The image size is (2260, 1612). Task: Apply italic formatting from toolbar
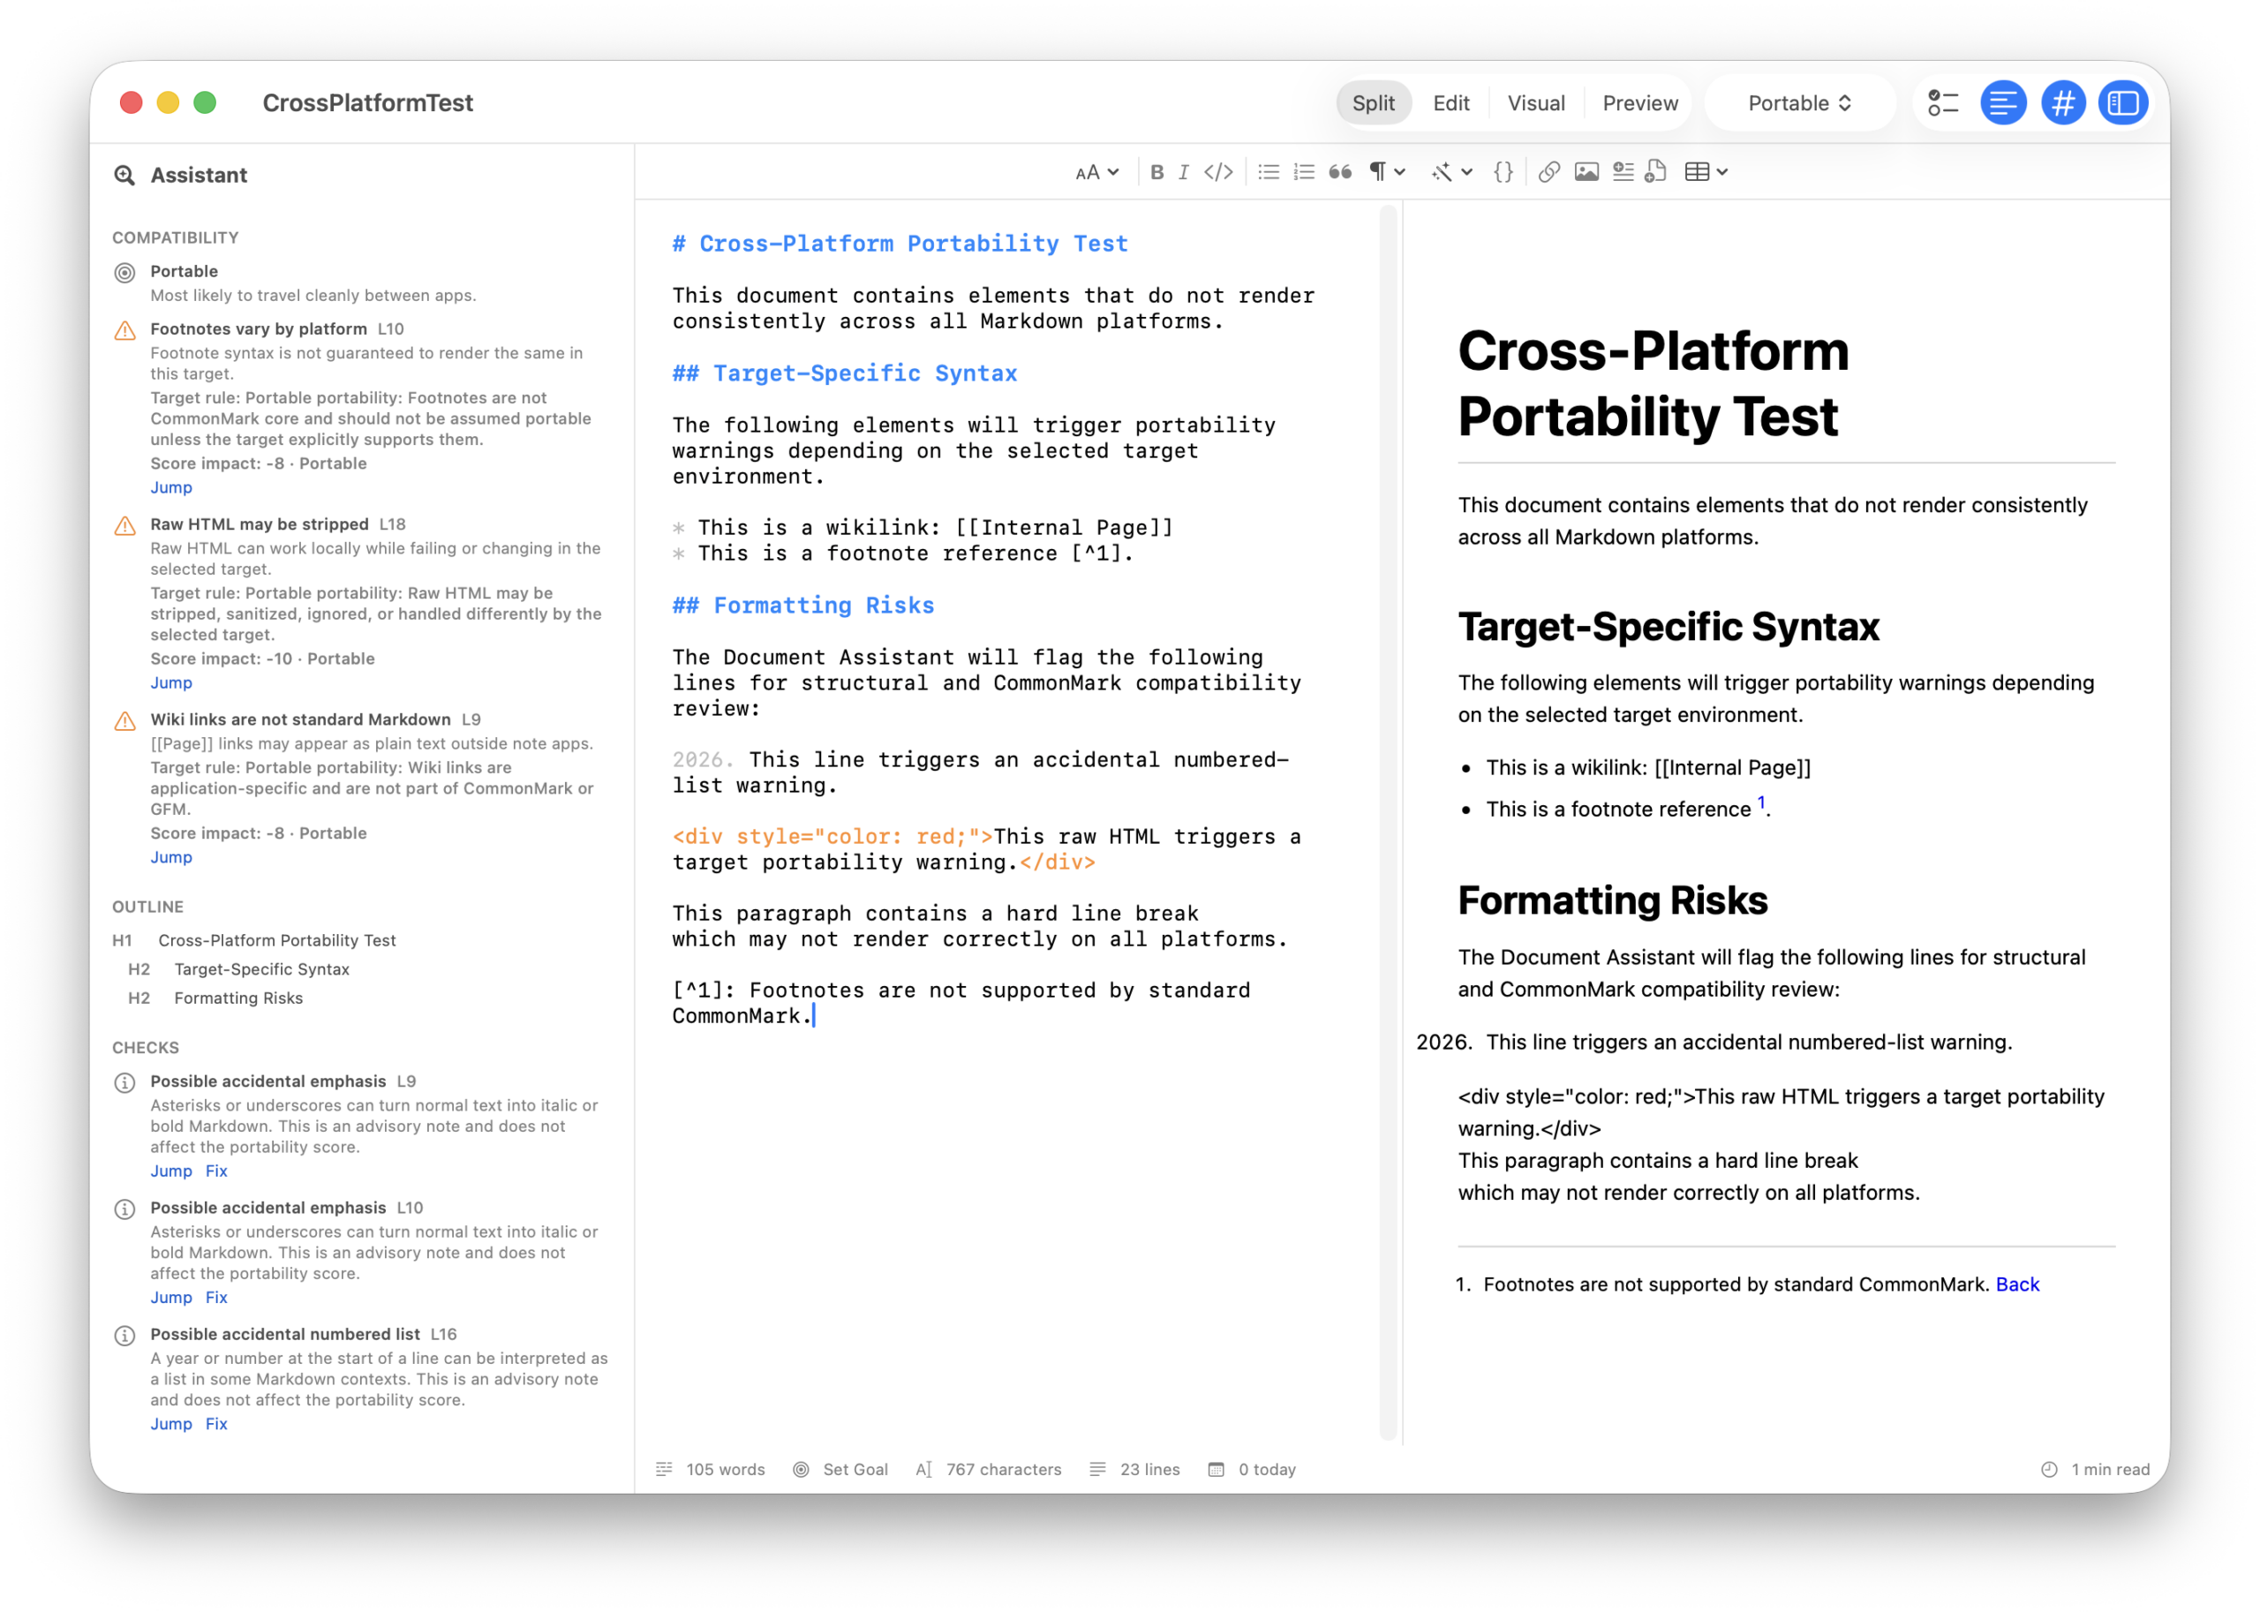click(1183, 172)
